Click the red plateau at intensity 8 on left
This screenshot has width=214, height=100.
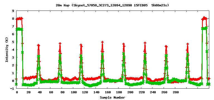[x=19, y=19]
